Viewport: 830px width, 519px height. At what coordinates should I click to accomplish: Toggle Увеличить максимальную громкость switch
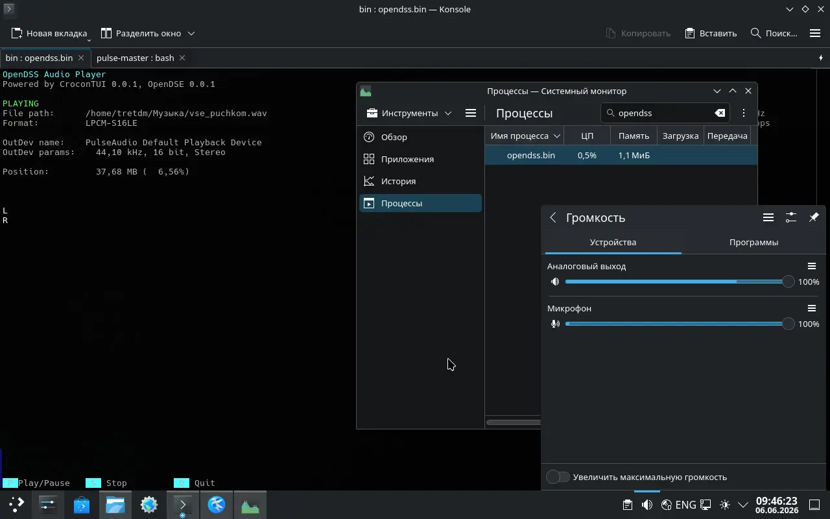click(x=558, y=477)
